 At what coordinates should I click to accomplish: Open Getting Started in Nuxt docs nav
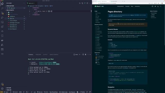point(120,6)
